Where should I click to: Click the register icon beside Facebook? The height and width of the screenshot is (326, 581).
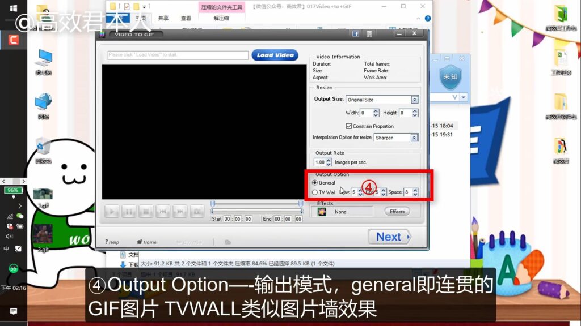(369, 34)
